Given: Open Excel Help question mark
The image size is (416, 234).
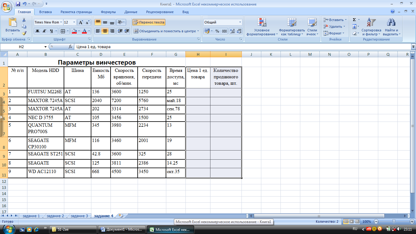Looking at the screenshot, I should (x=393, y=12).
